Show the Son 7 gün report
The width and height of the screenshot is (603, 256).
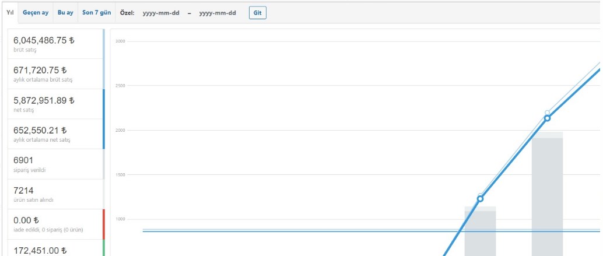[97, 13]
